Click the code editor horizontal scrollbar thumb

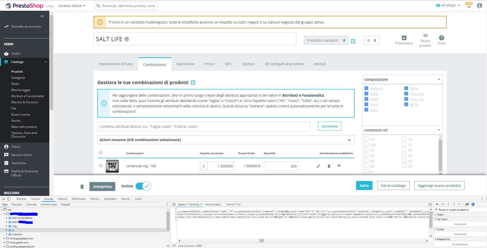(262, 241)
